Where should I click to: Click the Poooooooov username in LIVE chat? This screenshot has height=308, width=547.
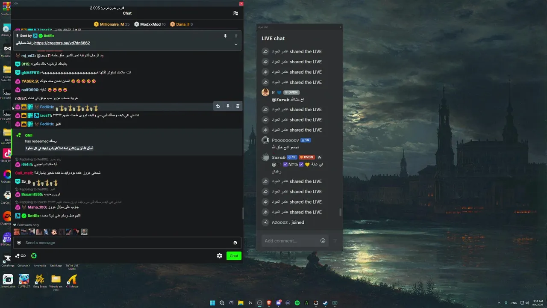[x=285, y=140]
